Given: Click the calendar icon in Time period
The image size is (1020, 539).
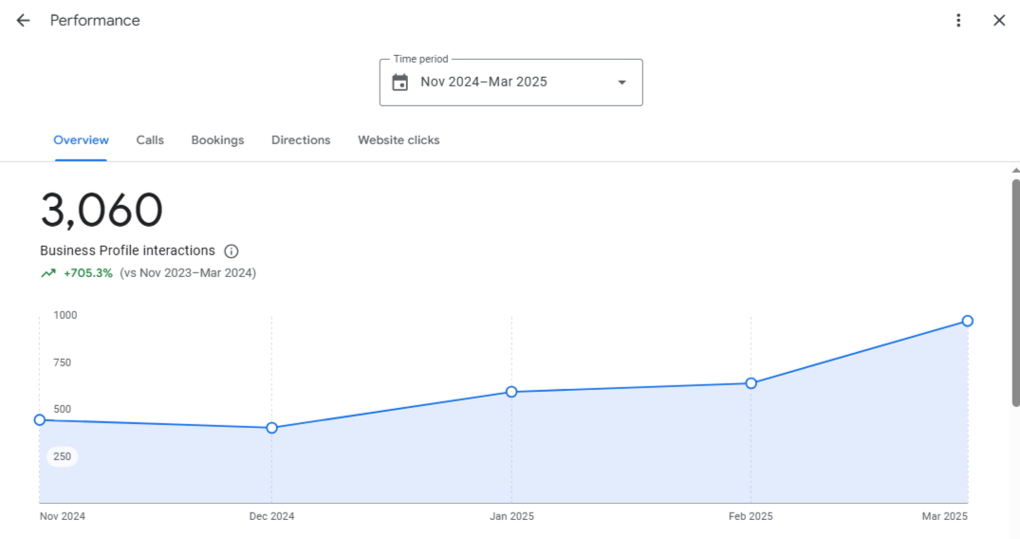Looking at the screenshot, I should pos(400,83).
